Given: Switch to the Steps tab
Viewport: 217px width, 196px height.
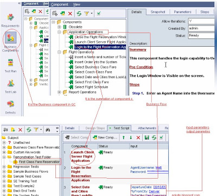Looking at the screenshot, I should [205, 12].
